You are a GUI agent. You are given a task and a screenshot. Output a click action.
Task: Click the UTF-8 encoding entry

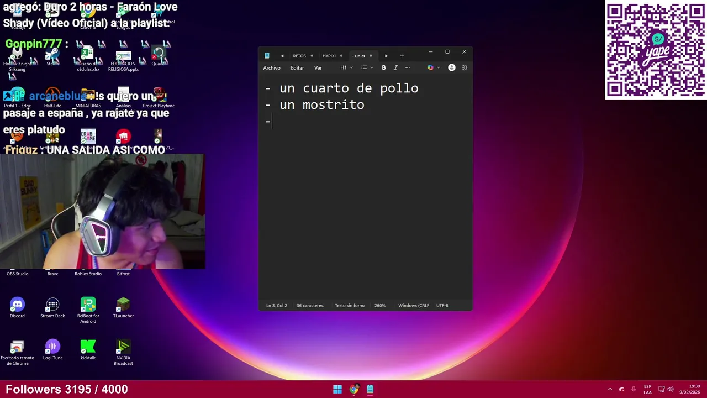tap(442, 305)
